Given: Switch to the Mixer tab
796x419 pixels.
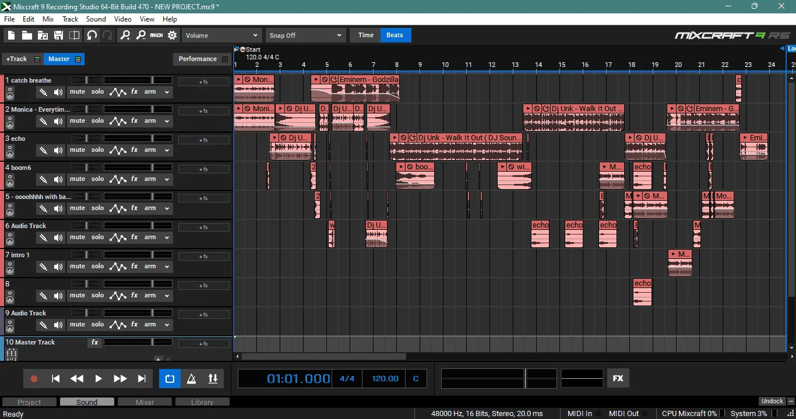Looking at the screenshot, I should coord(145,402).
